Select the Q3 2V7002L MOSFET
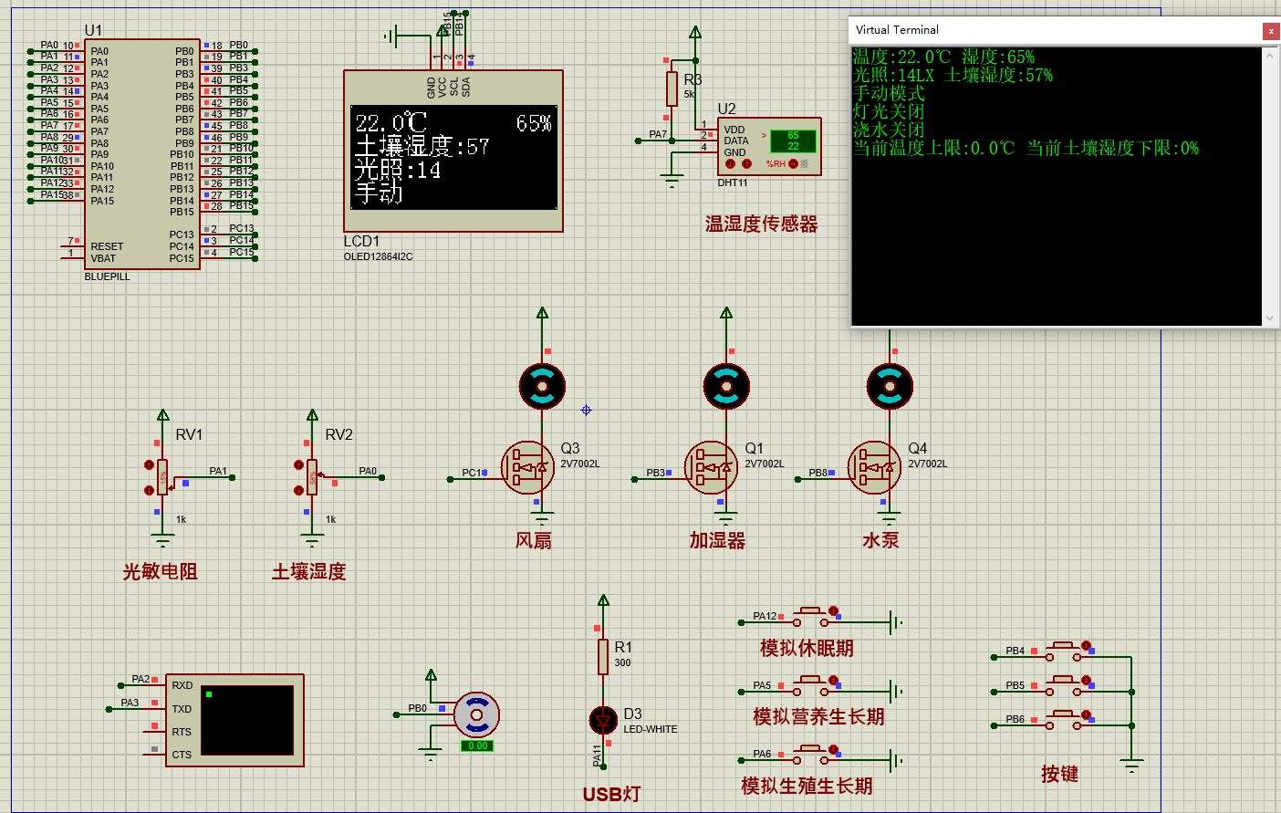This screenshot has width=1281, height=813. [x=528, y=468]
